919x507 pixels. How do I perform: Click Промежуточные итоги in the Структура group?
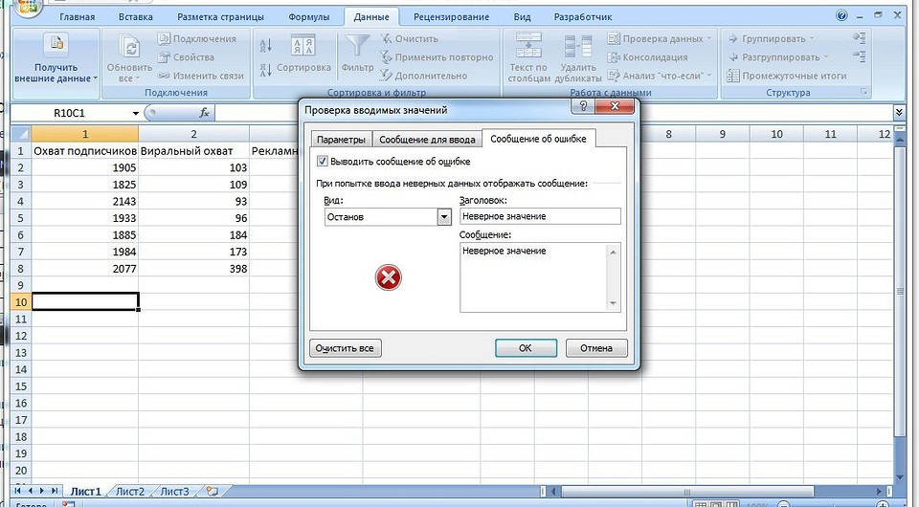786,76
